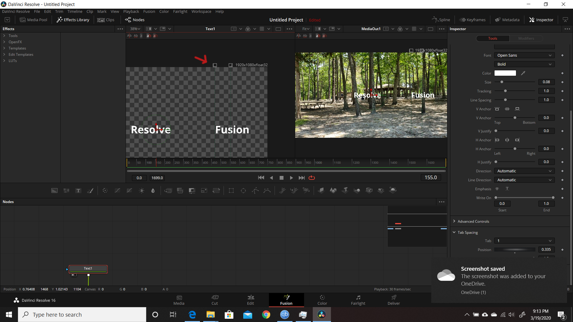Screen dimensions: 573x322
Task: Switch to the Color page
Action: pyautogui.click(x=322, y=300)
